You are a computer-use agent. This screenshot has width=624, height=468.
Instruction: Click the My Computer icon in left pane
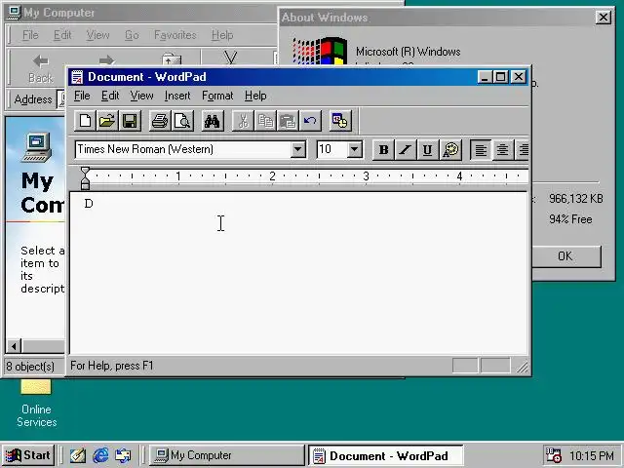pos(37,147)
